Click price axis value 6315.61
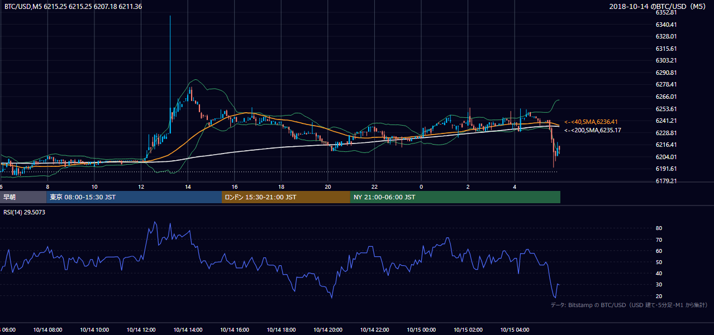Image resolution: width=714 pixels, height=335 pixels. point(667,49)
